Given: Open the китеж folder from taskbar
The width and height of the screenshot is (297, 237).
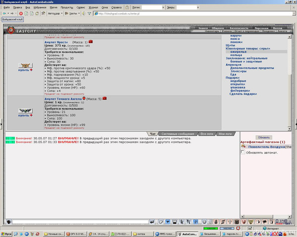Looking at the screenshot, I should click(x=143, y=234).
